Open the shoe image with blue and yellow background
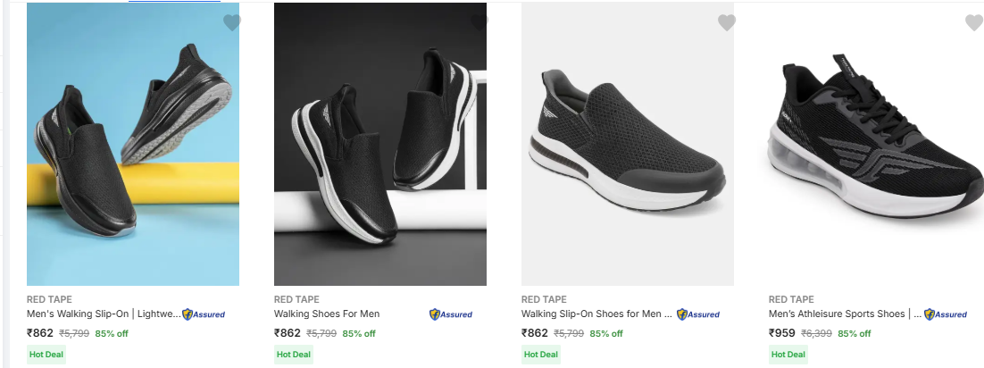The image size is (984, 368). (133, 145)
